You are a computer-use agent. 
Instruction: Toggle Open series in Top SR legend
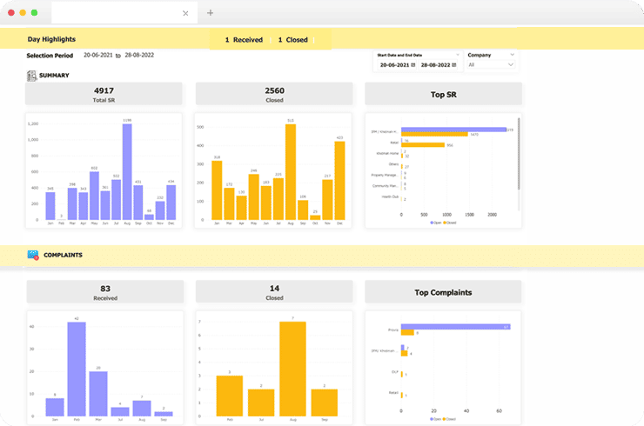(x=433, y=223)
